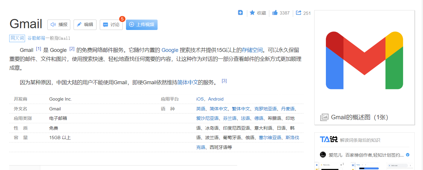Open the 简体中文 link in the second paragraph
423x170 pixels.
188,82
